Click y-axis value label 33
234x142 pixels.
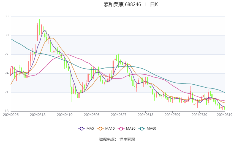tap(7, 16)
